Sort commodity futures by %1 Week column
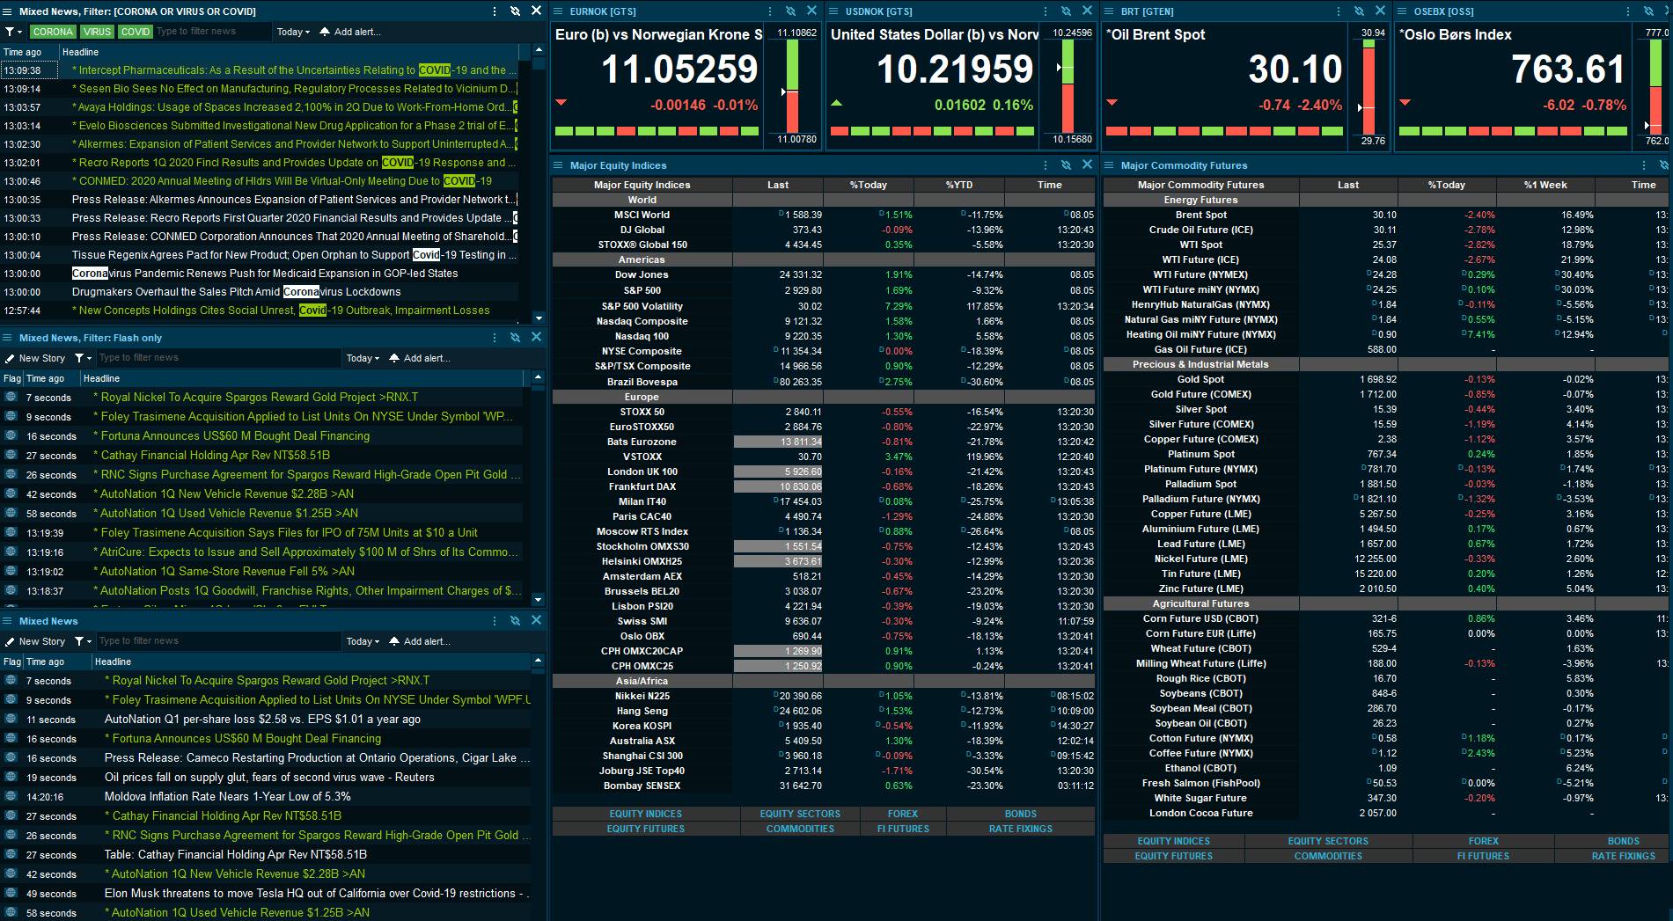The image size is (1673, 921). pyautogui.click(x=1545, y=185)
